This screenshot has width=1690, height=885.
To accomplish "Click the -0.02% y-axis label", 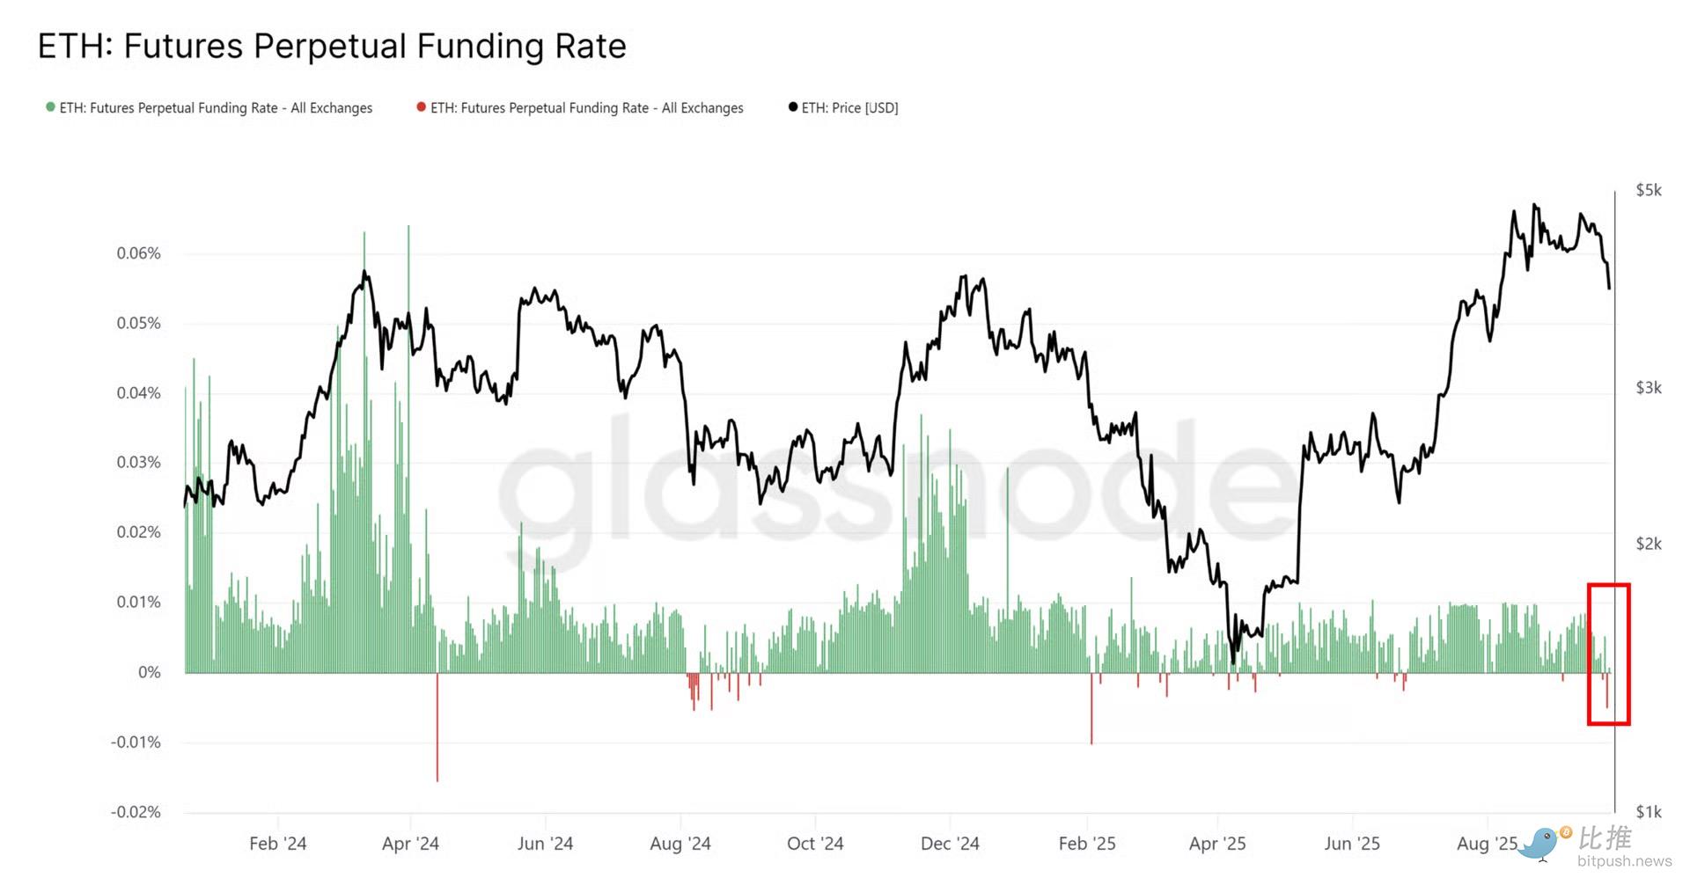I will [136, 811].
